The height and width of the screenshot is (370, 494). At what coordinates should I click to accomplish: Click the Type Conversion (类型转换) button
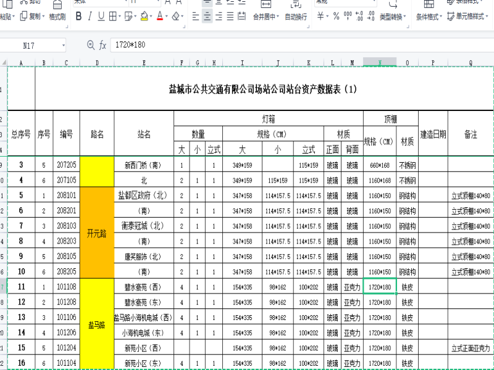pyautogui.click(x=392, y=17)
